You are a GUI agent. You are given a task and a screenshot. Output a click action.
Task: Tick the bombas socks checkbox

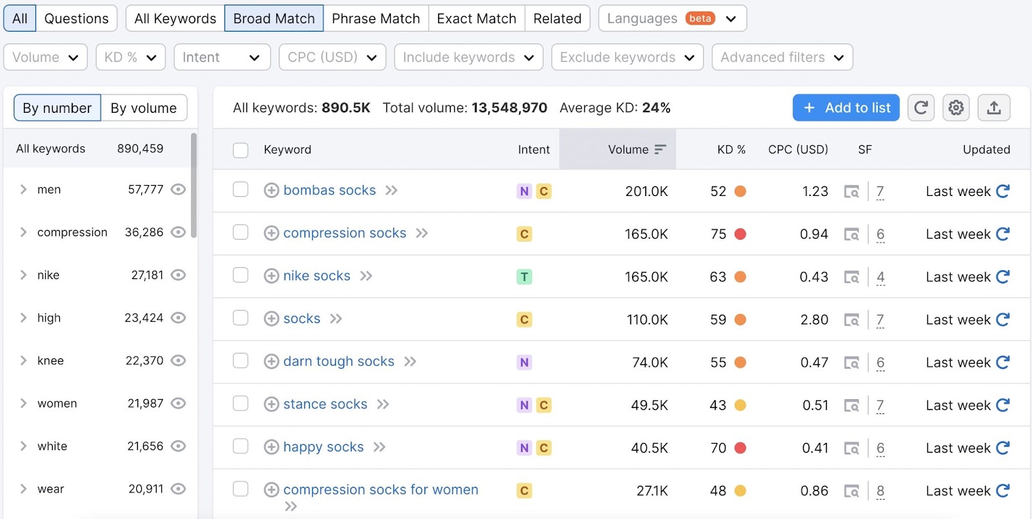(241, 189)
